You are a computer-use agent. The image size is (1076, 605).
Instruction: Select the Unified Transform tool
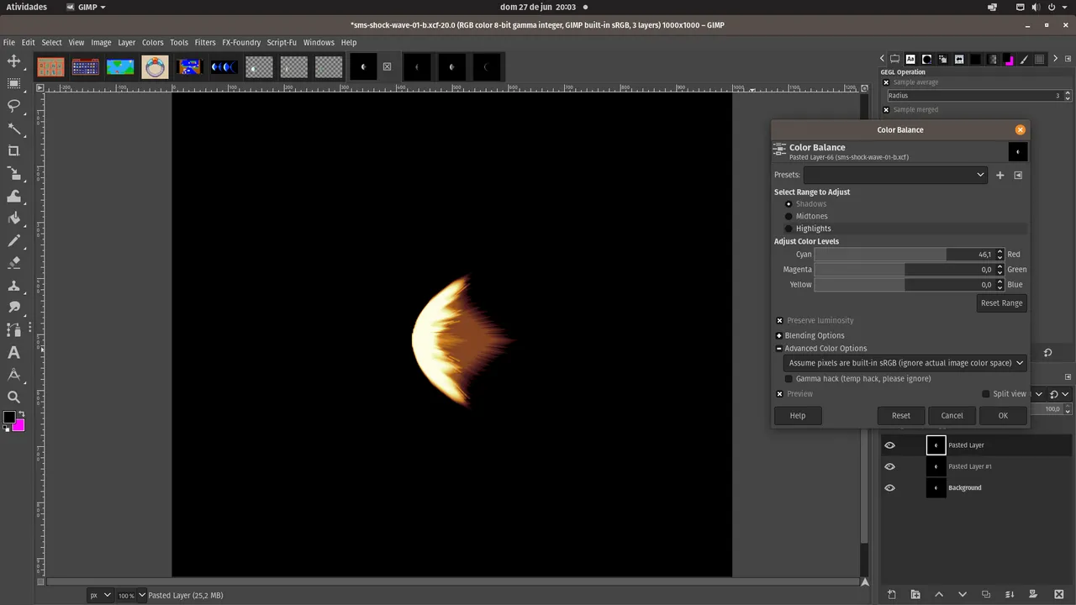pos(14,173)
